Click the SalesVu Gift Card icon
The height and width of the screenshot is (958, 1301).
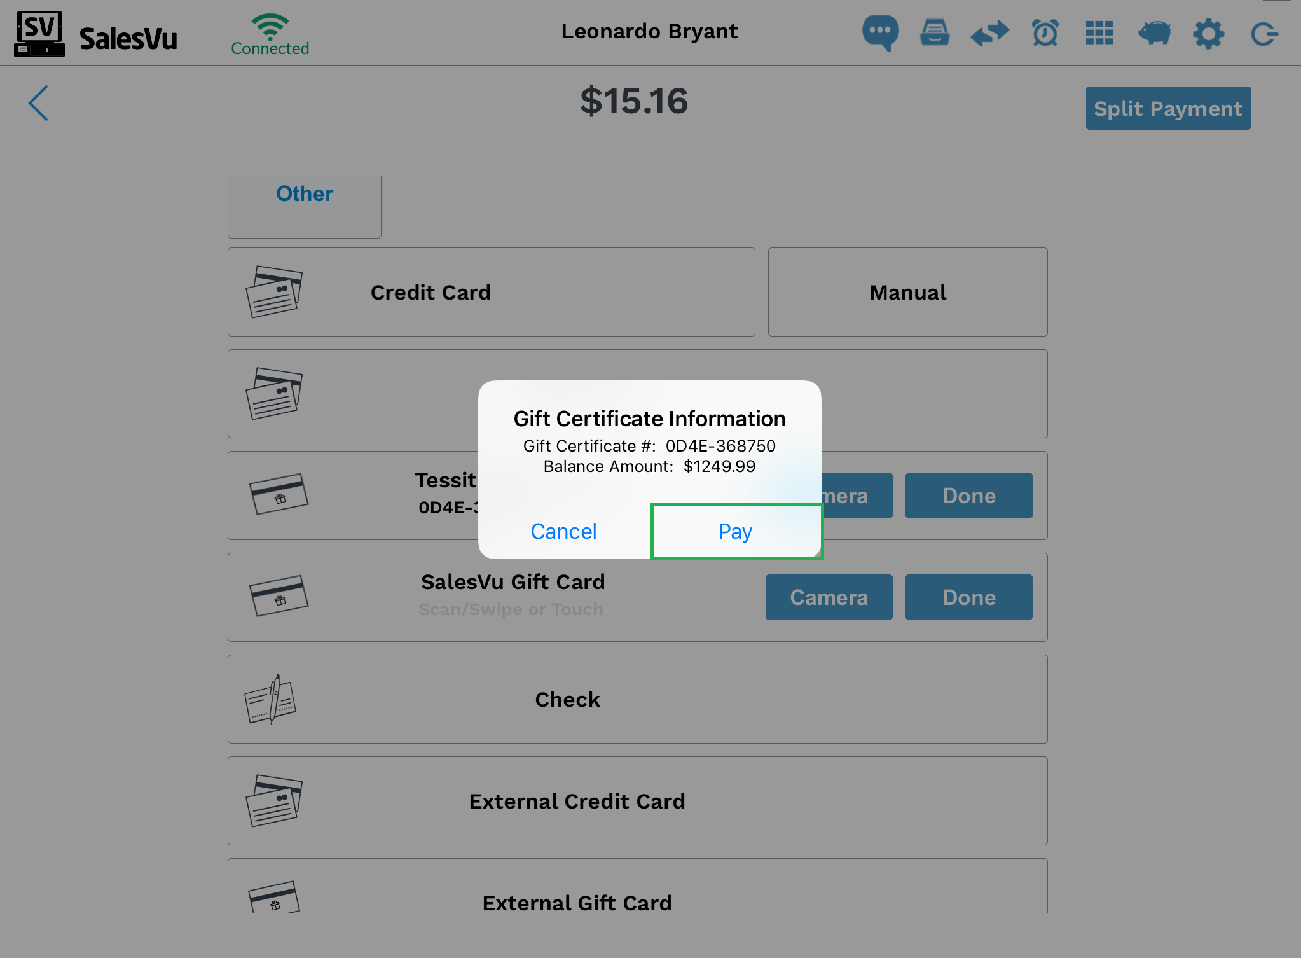tap(279, 596)
